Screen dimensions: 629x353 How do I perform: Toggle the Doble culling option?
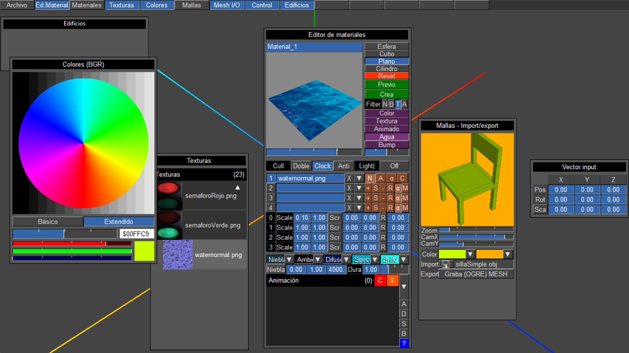point(301,166)
